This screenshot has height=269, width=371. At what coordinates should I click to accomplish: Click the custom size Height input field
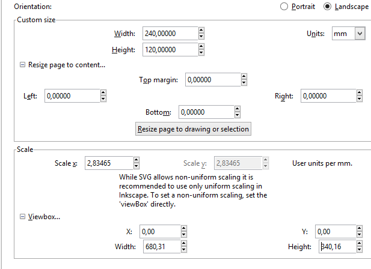click(169, 50)
